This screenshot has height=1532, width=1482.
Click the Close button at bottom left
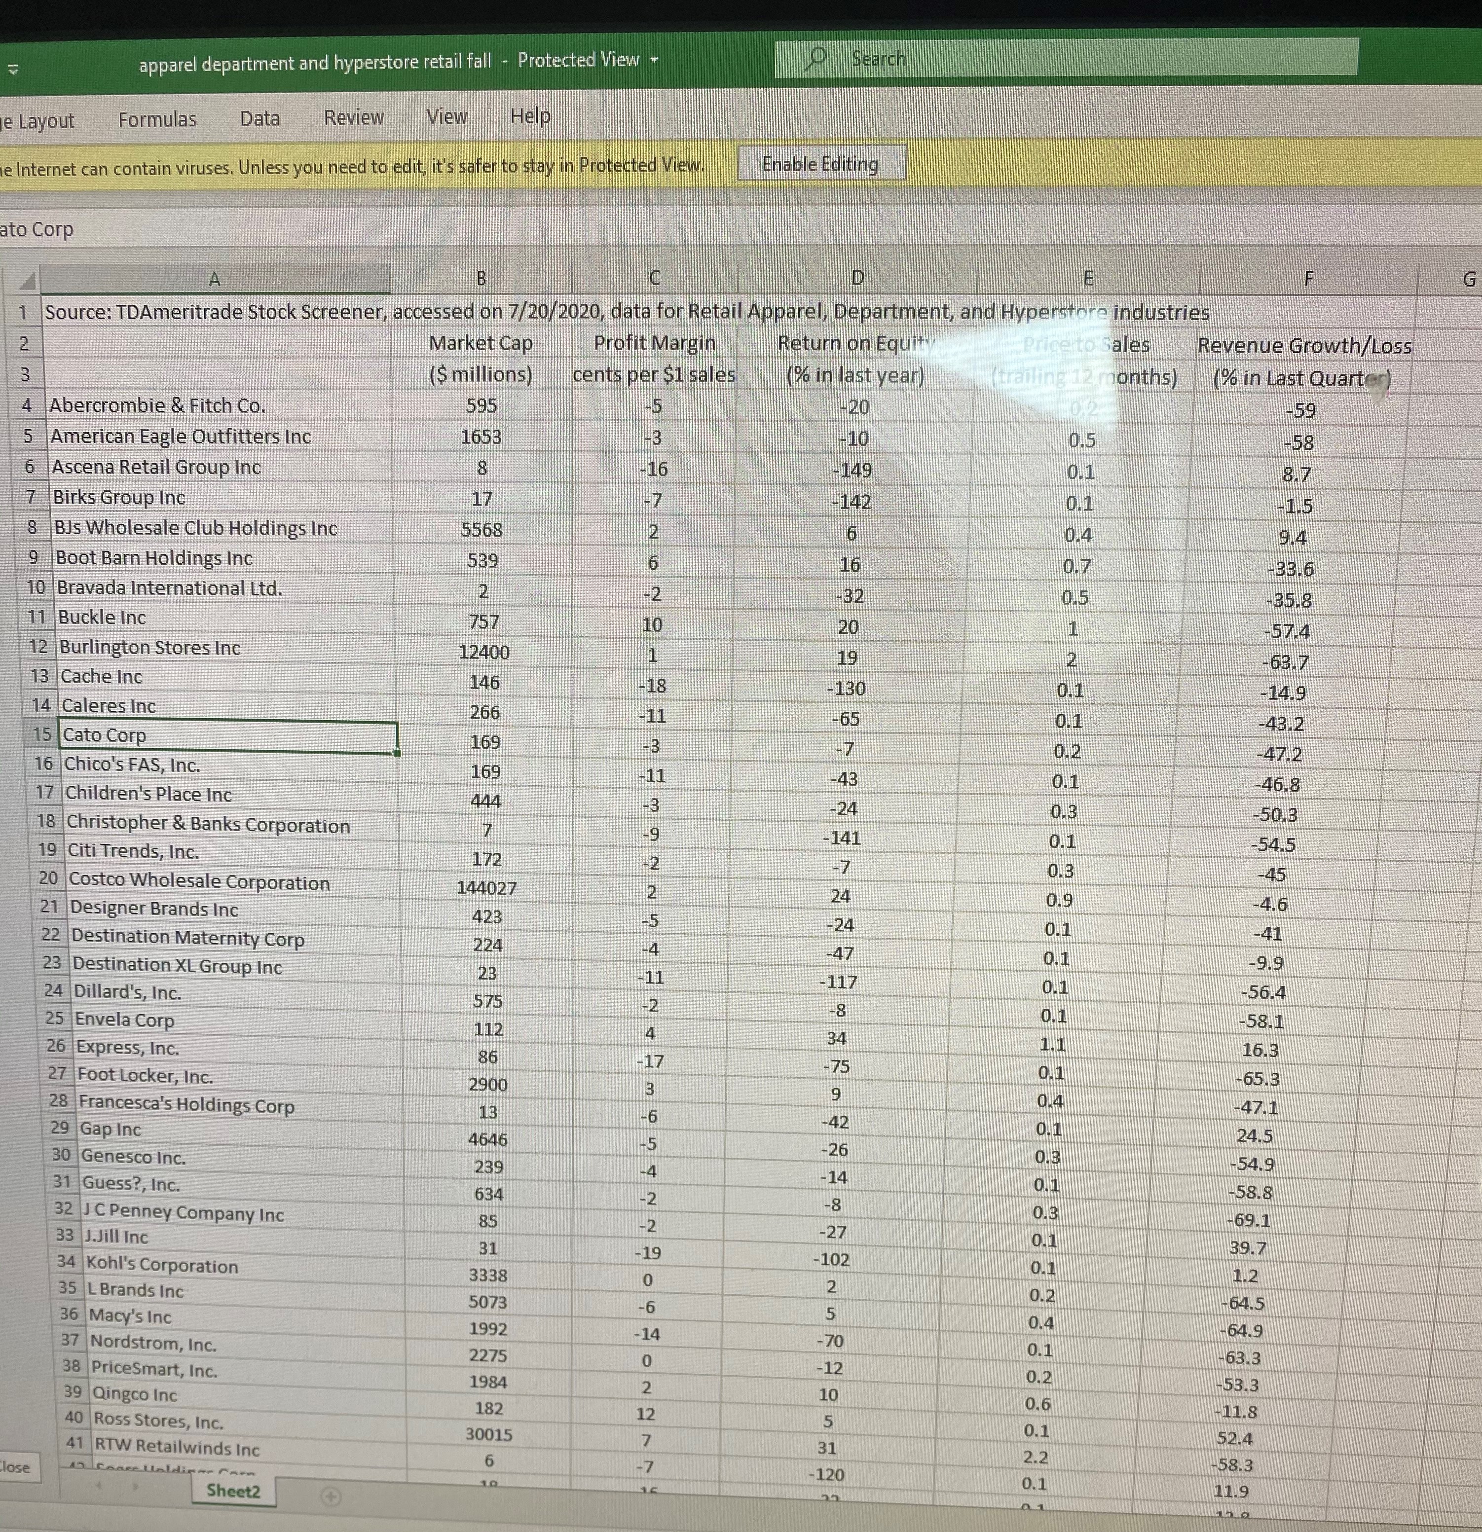tap(14, 1467)
